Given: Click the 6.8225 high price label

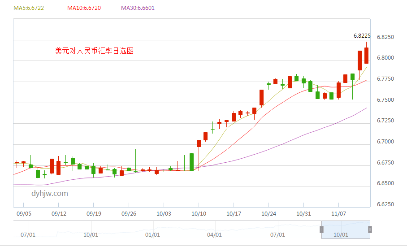Looking at the screenshot, I should click(x=362, y=36).
